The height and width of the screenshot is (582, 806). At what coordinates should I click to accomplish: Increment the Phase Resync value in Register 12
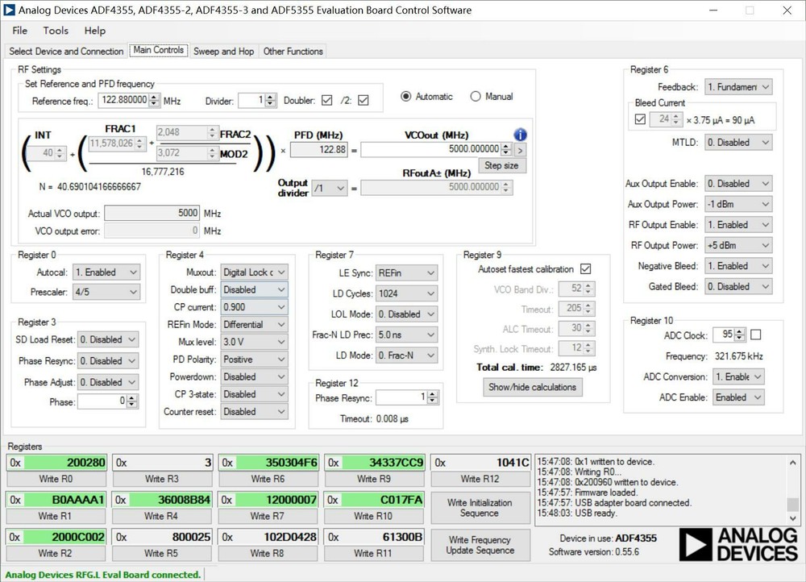434,393
